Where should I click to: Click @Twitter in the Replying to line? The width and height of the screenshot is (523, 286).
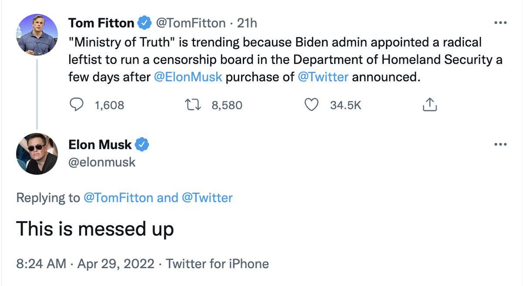coord(207,198)
